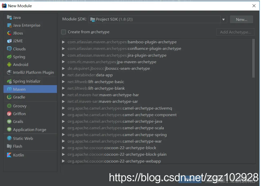Screen dimensions: 261x186
Task: Expand the lift-archetype-basic node
Action: tap(63, 82)
